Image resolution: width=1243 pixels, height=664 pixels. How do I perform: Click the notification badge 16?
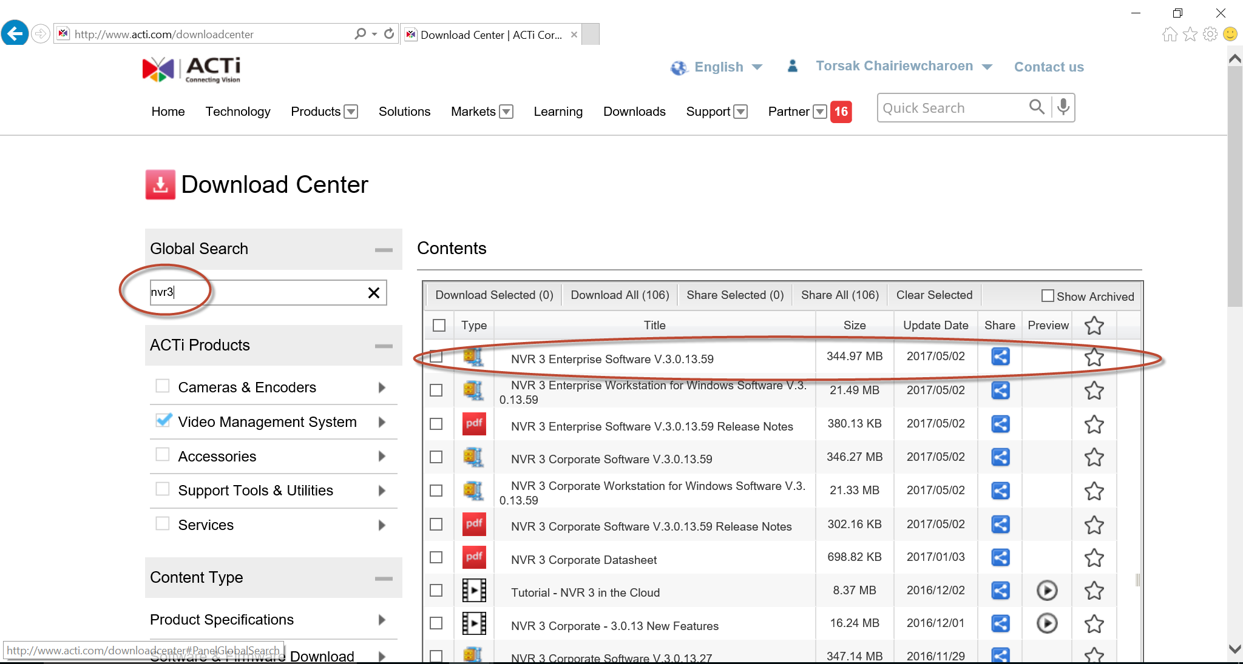(841, 112)
